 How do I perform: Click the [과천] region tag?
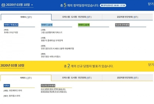pos(6,91)
